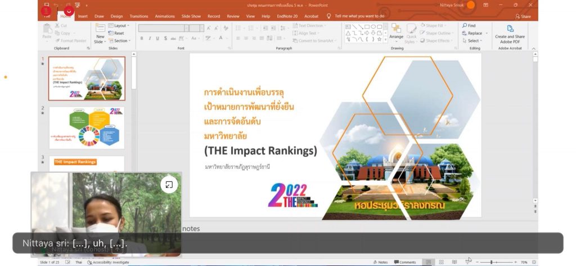Open the font name dropdown

tap(187, 28)
